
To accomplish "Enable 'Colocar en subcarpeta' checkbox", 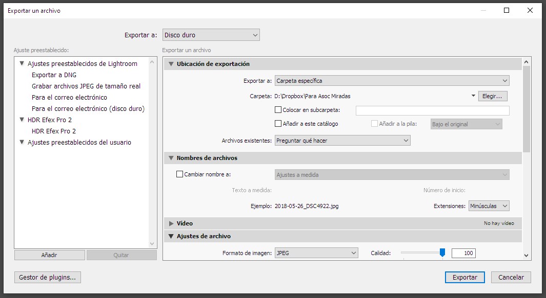I will [x=278, y=110].
